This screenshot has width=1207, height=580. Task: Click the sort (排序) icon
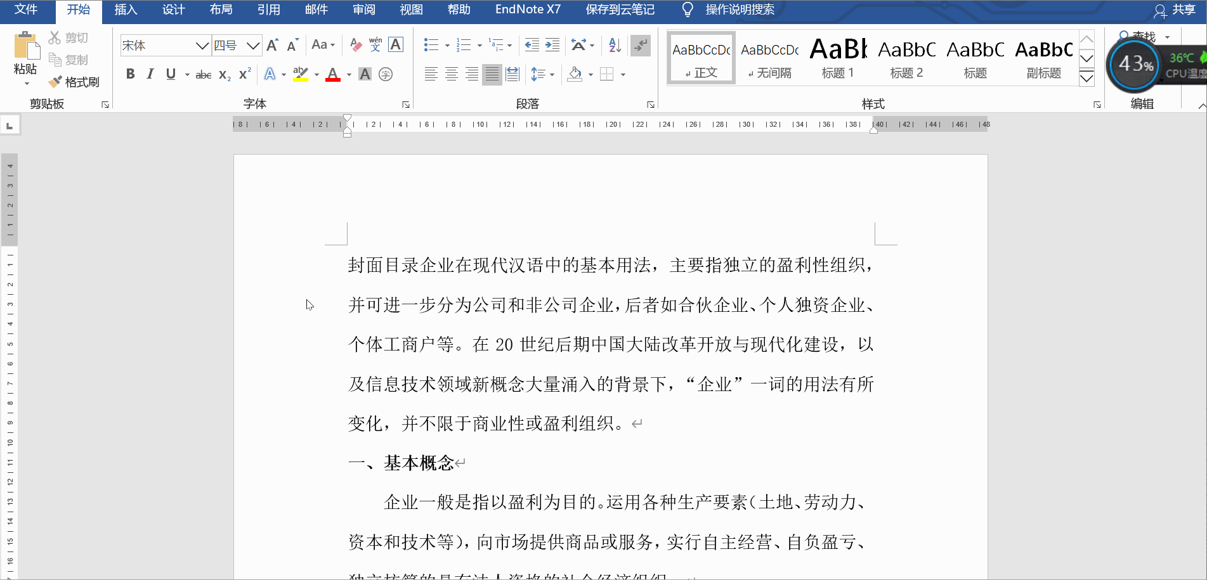point(613,45)
